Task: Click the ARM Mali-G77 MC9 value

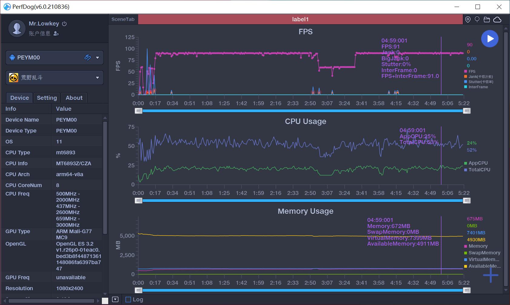Action: pyautogui.click(x=74, y=234)
